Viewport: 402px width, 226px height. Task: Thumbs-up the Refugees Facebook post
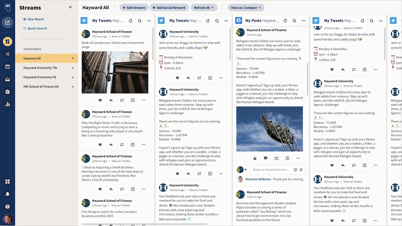coord(255,158)
